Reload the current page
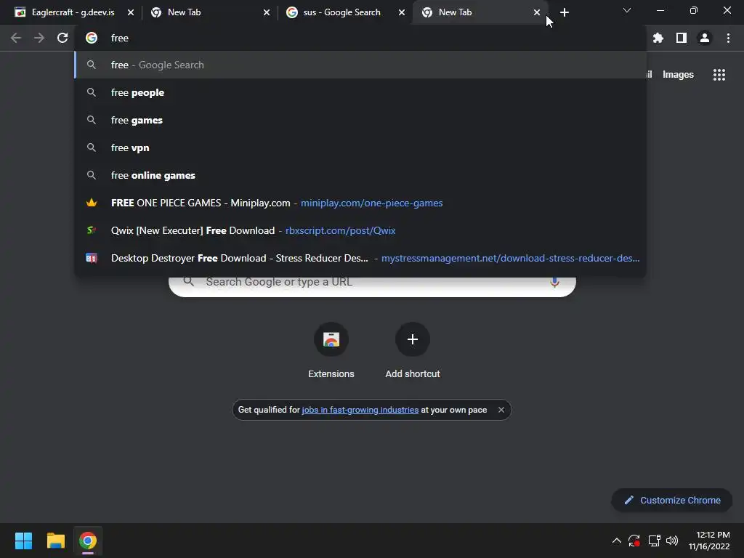 click(62, 38)
